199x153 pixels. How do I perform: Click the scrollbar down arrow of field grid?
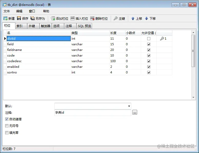pos(193,97)
